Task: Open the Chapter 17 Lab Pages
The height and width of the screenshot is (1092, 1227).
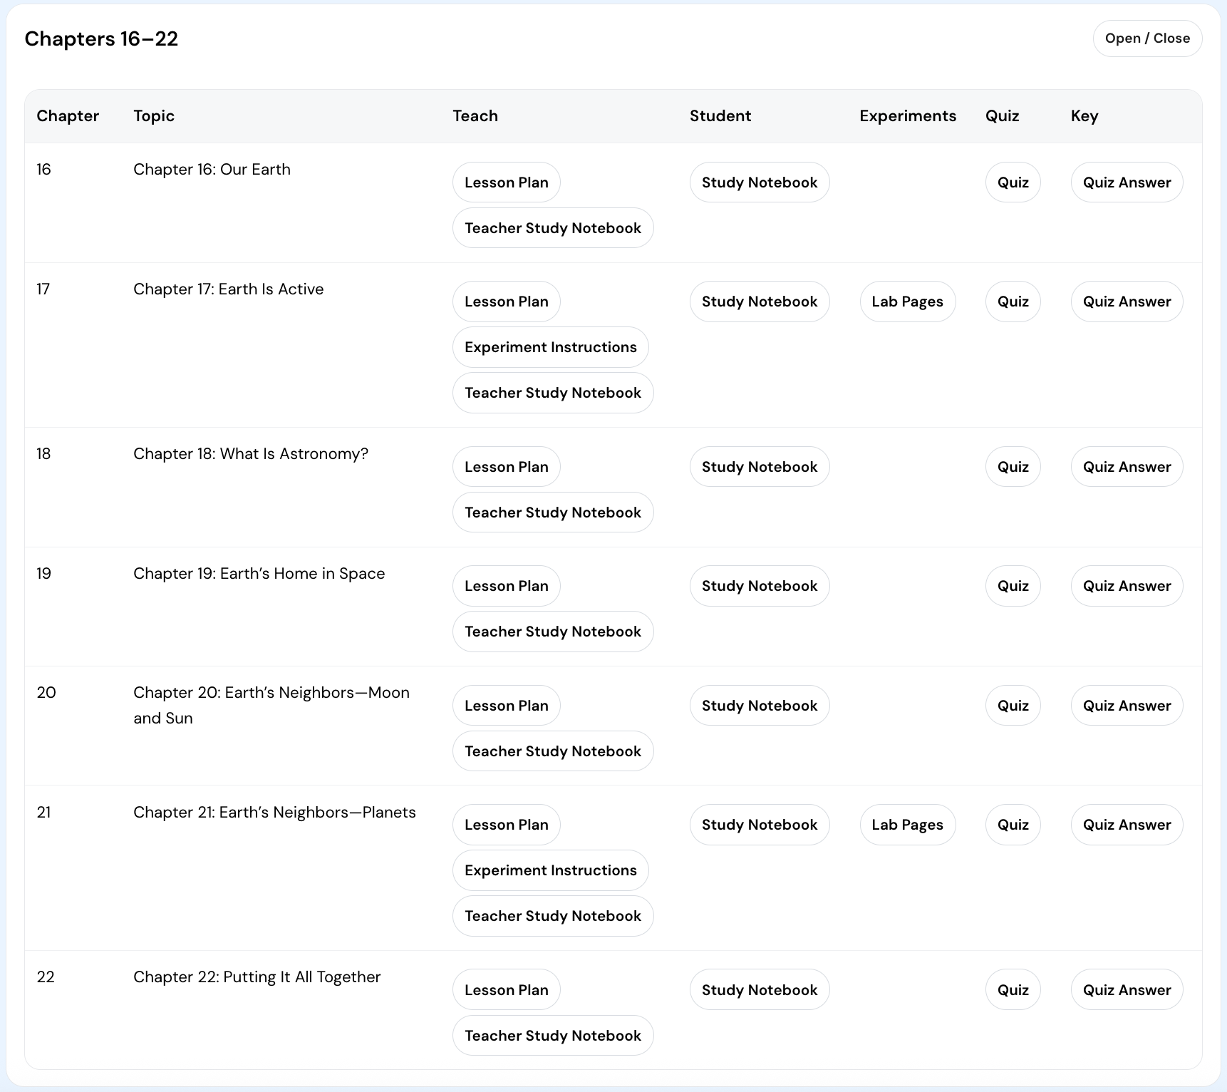Action: click(906, 302)
